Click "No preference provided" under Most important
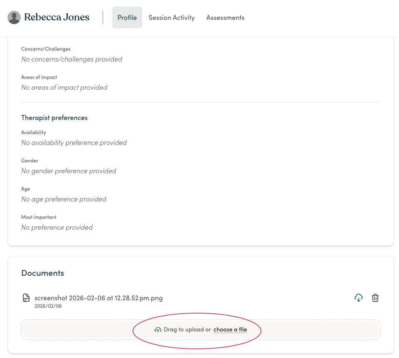 57,227
